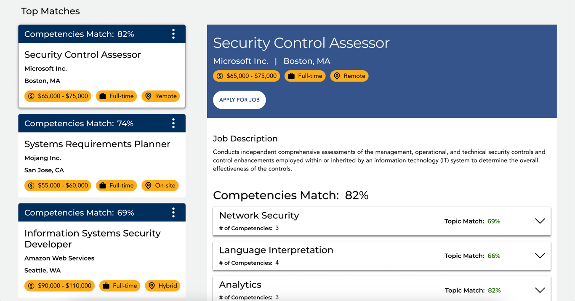Image resolution: width=575 pixels, height=301 pixels.
Task: Click location pin icon in Hybrid badge
Action: [x=152, y=286]
